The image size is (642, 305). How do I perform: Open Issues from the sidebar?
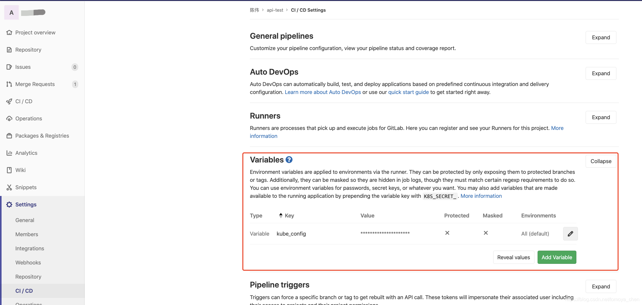click(23, 67)
